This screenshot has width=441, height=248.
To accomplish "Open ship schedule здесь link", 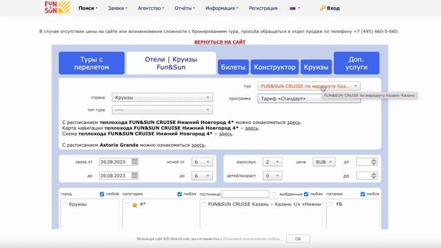I will point(294,123).
